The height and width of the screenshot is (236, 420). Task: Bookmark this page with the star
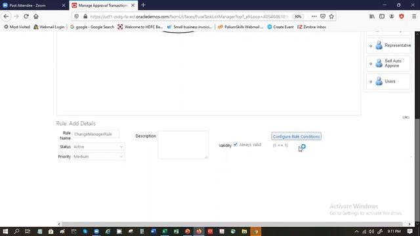click(x=331, y=16)
